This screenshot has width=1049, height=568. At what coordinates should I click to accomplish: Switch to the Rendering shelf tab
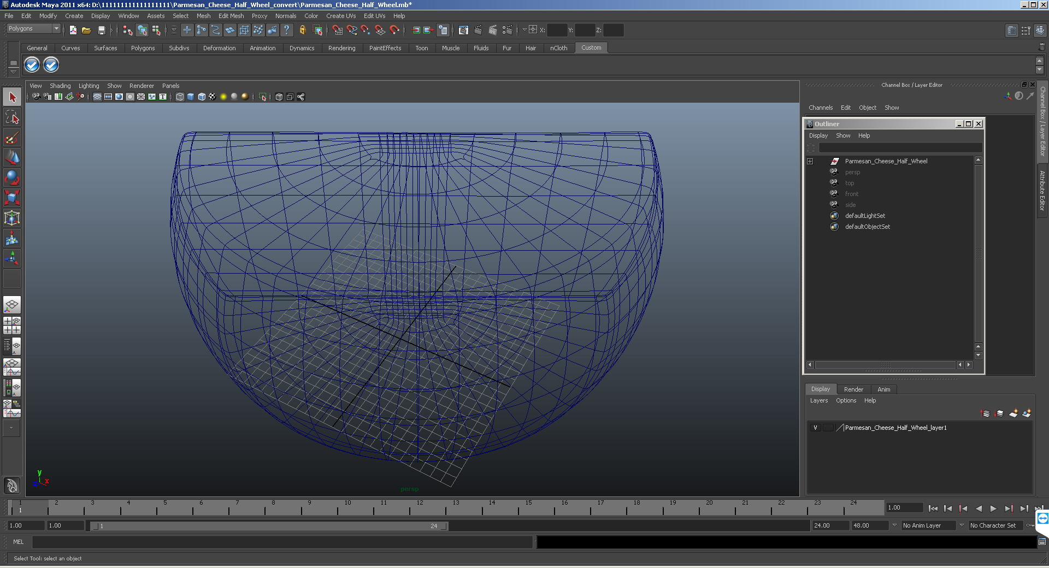click(x=341, y=48)
